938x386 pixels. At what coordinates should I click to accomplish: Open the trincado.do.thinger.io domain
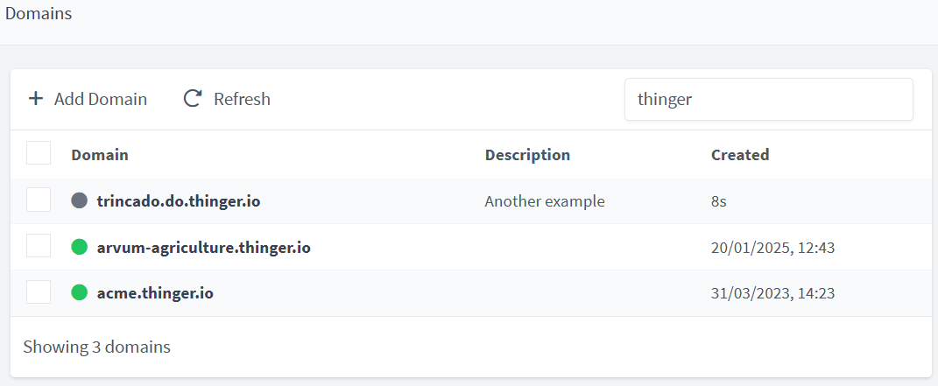[179, 201]
